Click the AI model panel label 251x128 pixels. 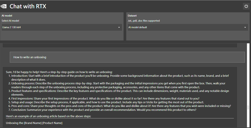pos(7,16)
